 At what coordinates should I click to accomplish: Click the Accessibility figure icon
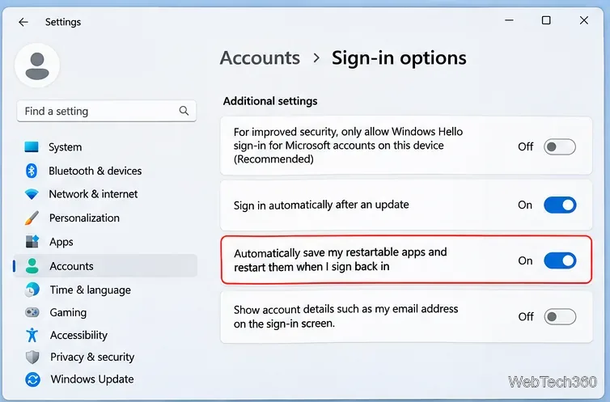(32, 335)
